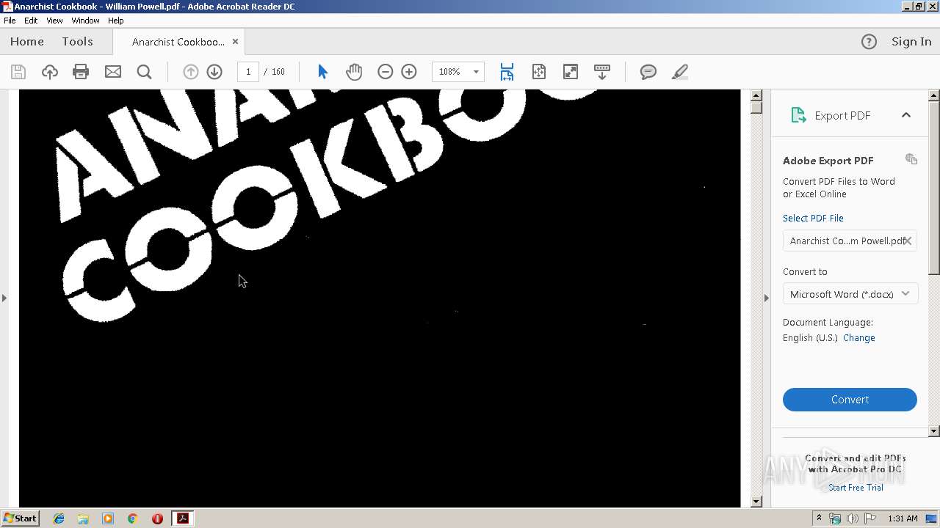
Task: Open the Help menu
Action: 116,21
